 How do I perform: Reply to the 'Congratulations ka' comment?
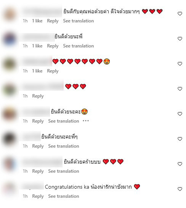[38, 196]
